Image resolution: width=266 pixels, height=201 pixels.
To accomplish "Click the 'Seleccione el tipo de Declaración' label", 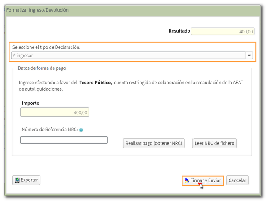I will pos(46,47).
